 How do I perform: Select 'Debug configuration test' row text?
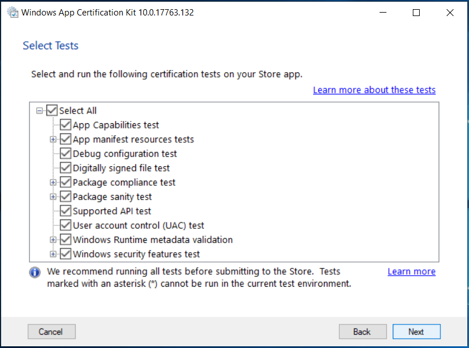125,154
